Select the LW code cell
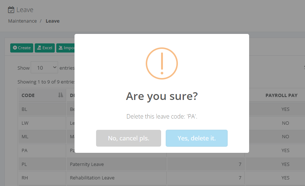Image resolution: width=305 pixels, height=186 pixels. tap(42, 123)
